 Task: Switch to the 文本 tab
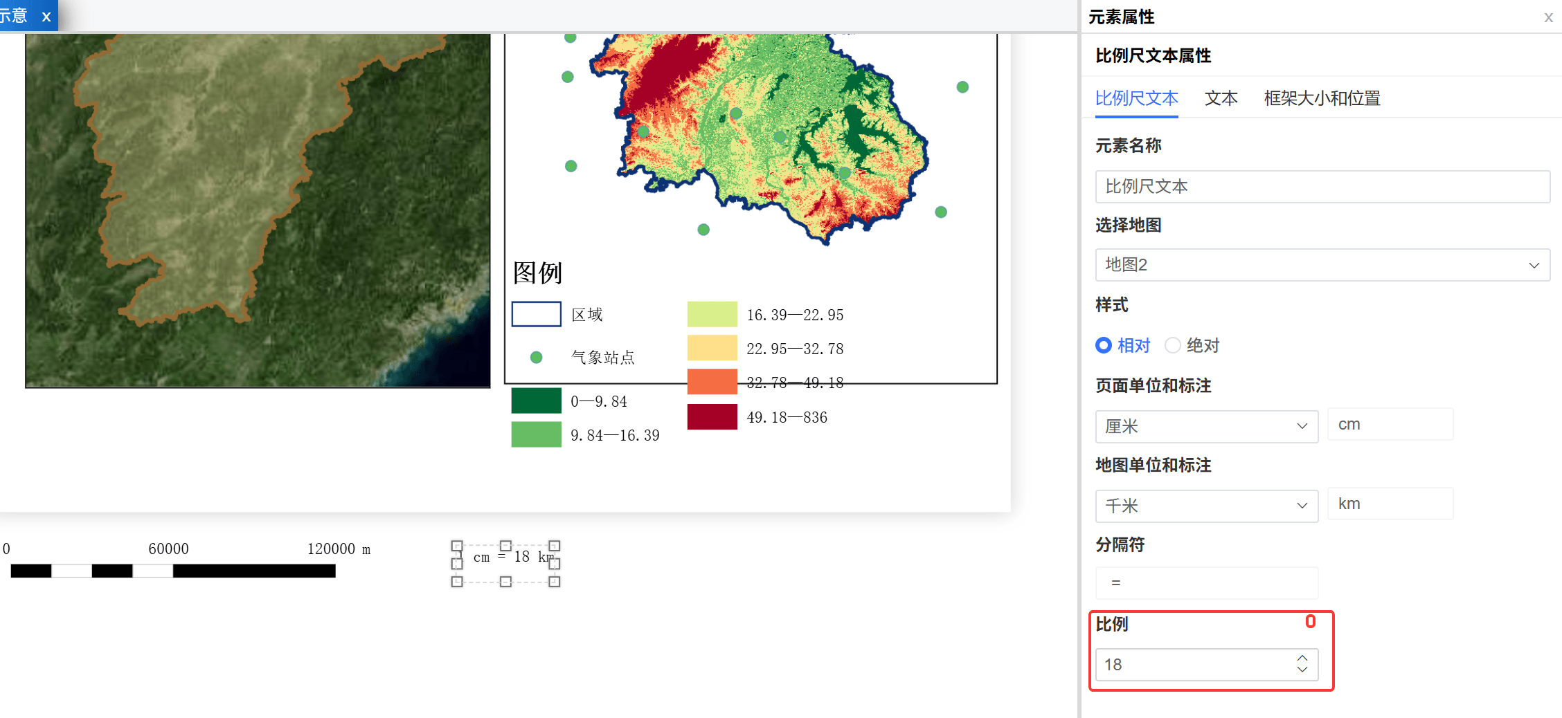tap(1221, 98)
